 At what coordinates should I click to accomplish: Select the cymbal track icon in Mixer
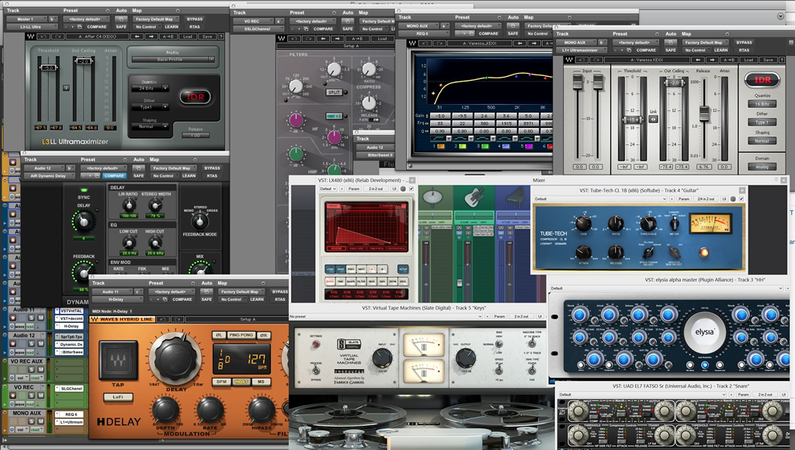[432, 196]
